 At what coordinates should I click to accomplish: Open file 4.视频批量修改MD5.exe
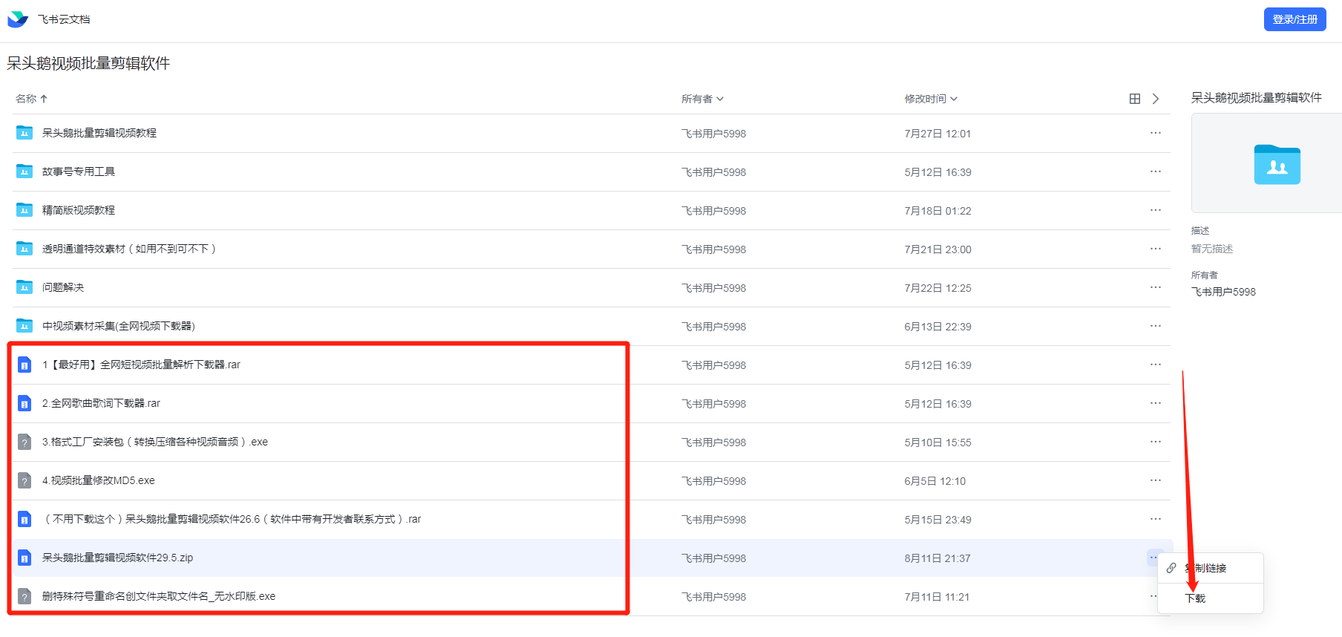tap(99, 480)
